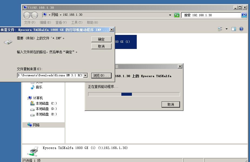Show the preview pane icon on toolbar
The height and width of the screenshot is (162, 250).
(234, 29)
